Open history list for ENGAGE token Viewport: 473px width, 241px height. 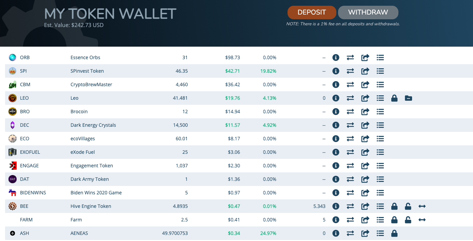380,166
